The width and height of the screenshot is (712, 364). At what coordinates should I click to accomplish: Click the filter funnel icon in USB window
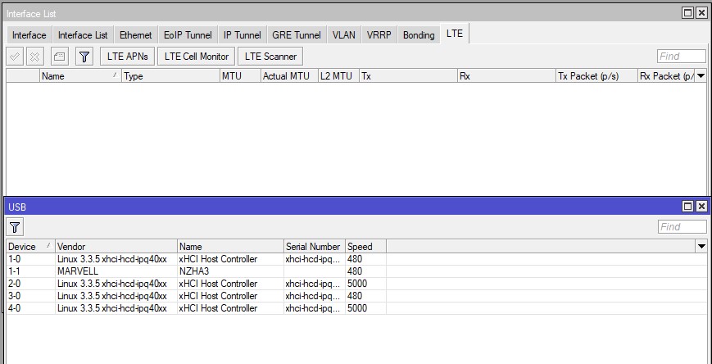[15, 227]
